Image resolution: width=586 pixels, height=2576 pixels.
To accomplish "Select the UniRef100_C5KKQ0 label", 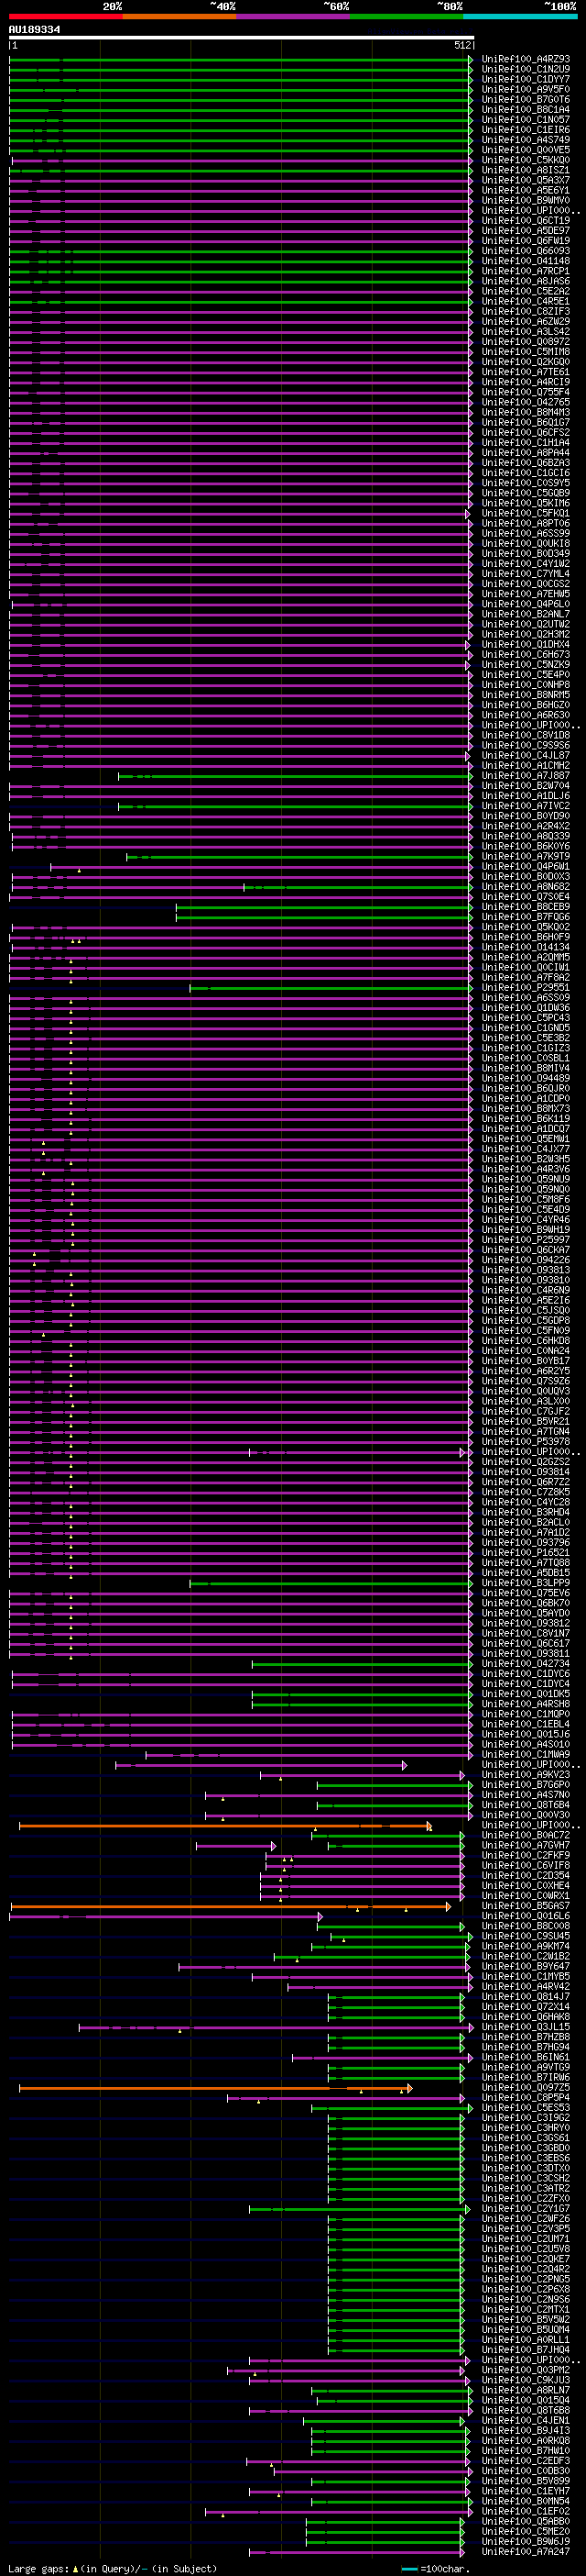I will [526, 160].
